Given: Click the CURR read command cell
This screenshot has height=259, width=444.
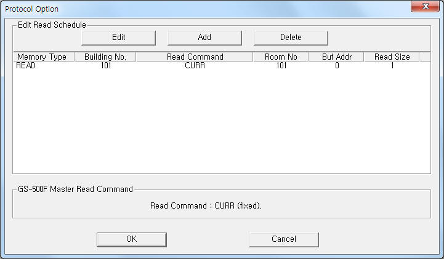Looking at the screenshot, I should click(x=195, y=65).
